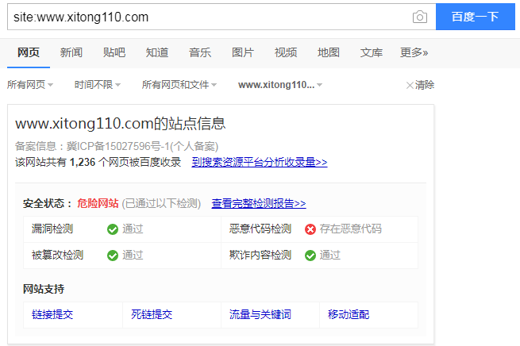This screenshot has height=346, width=520.
Task: Click the 存在恶意代码 result text
Action: tap(351, 229)
